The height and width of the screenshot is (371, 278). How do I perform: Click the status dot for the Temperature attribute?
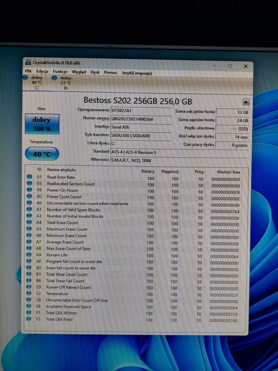(29, 293)
